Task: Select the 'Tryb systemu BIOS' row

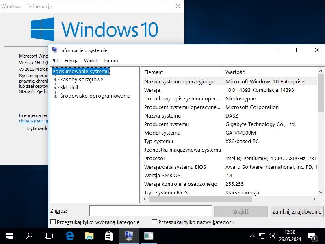Action: tap(230, 192)
